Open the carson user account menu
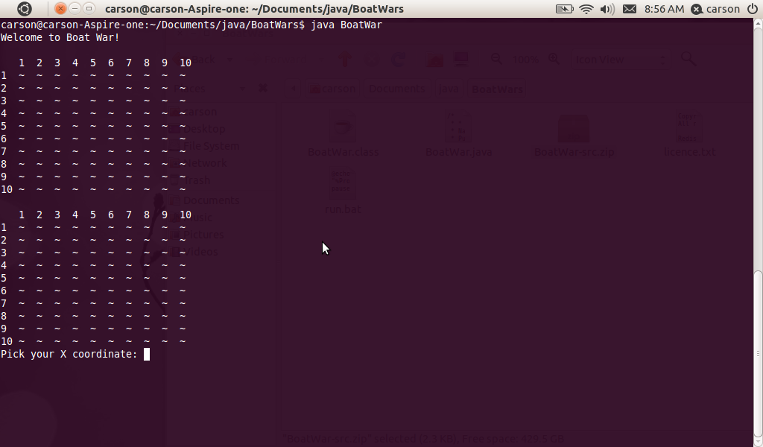 point(716,9)
